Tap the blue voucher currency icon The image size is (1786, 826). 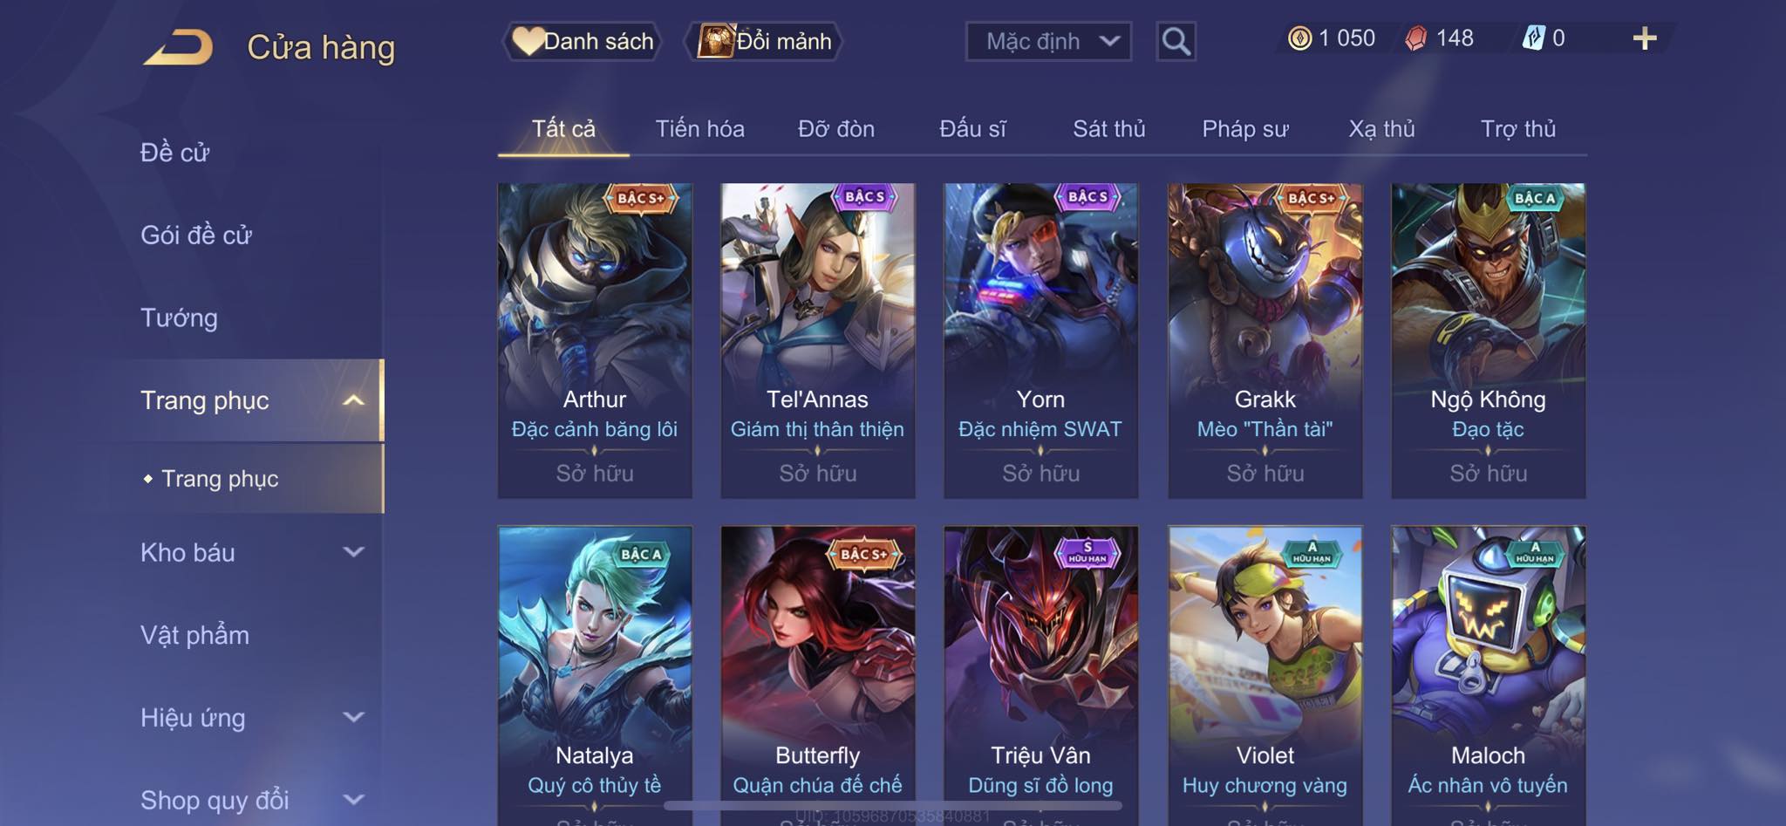click(1533, 38)
